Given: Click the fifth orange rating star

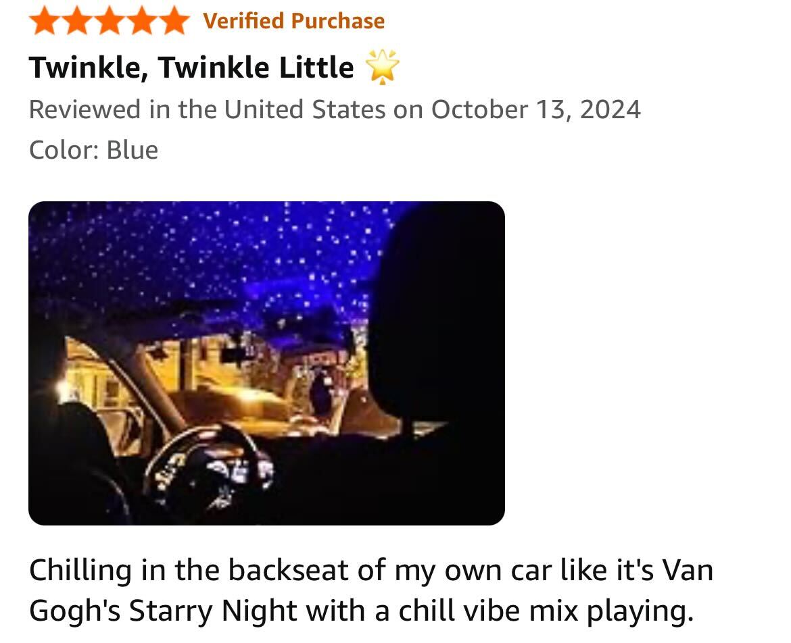Looking at the screenshot, I should 172,21.
